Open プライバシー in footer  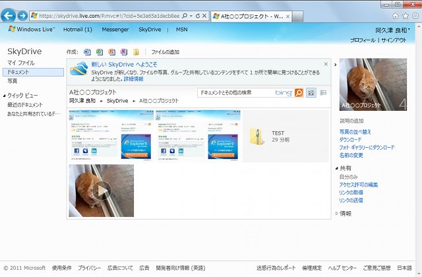pyautogui.click(x=89, y=268)
